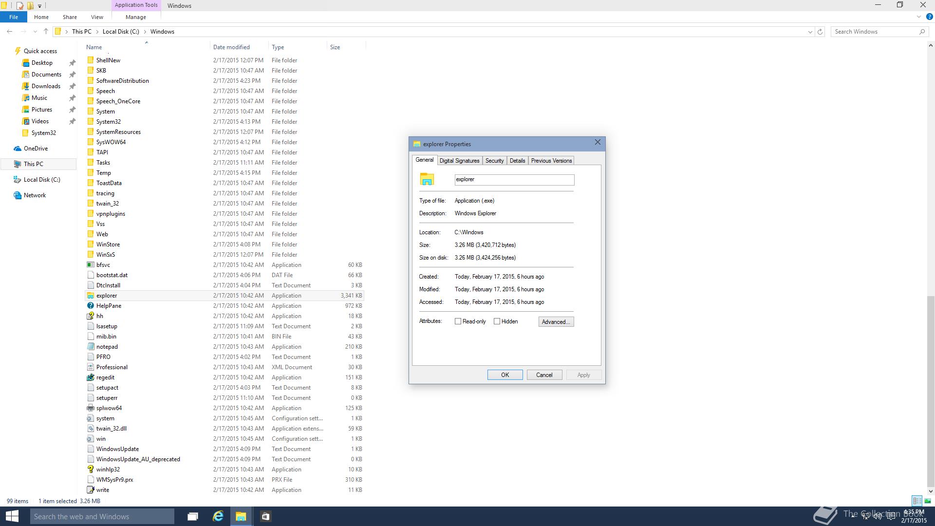The width and height of the screenshot is (935, 526).
Task: Click the write application icon
Action: tap(90, 490)
